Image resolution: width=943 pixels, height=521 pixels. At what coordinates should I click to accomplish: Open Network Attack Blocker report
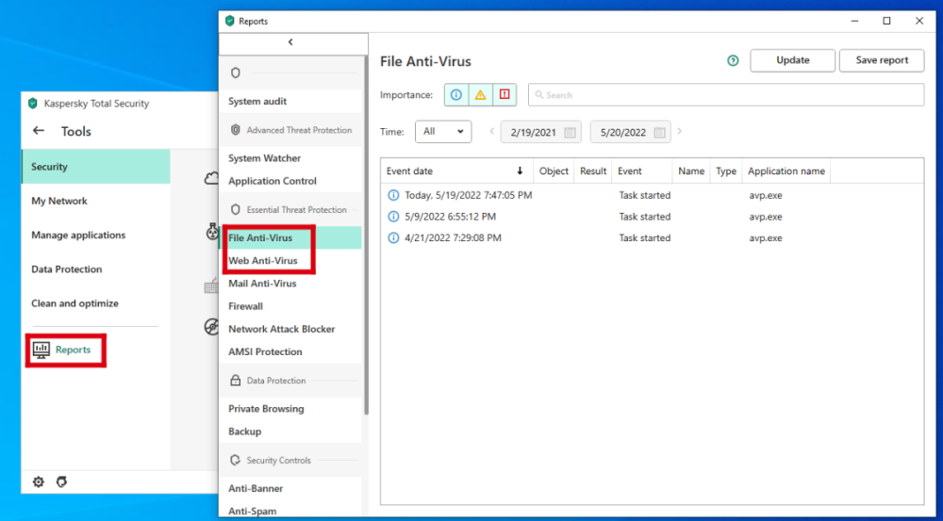pos(281,329)
